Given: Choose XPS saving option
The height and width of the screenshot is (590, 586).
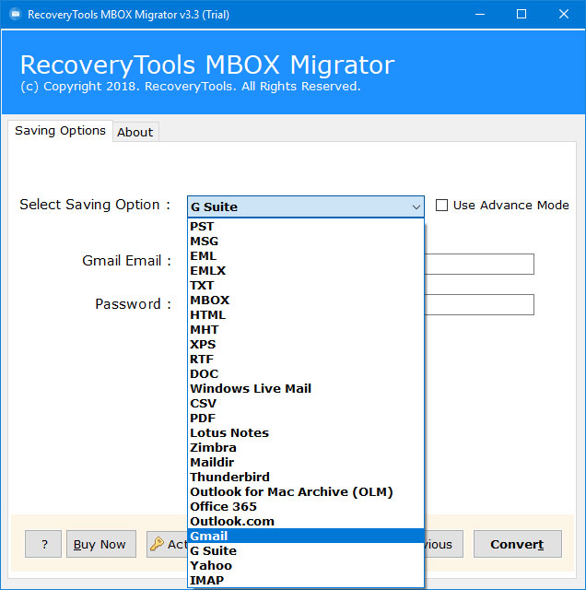Looking at the screenshot, I should coord(306,344).
